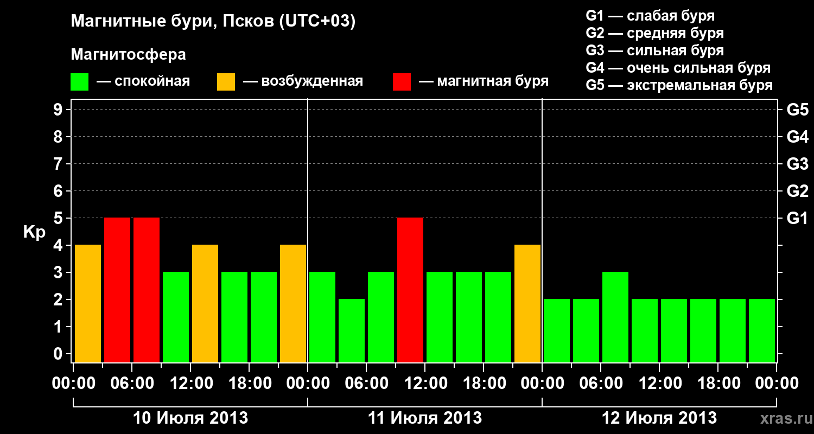Click the orange 21:00–00:00 bar on 10 Июля
The width and height of the screenshot is (814, 434).
(x=293, y=303)
